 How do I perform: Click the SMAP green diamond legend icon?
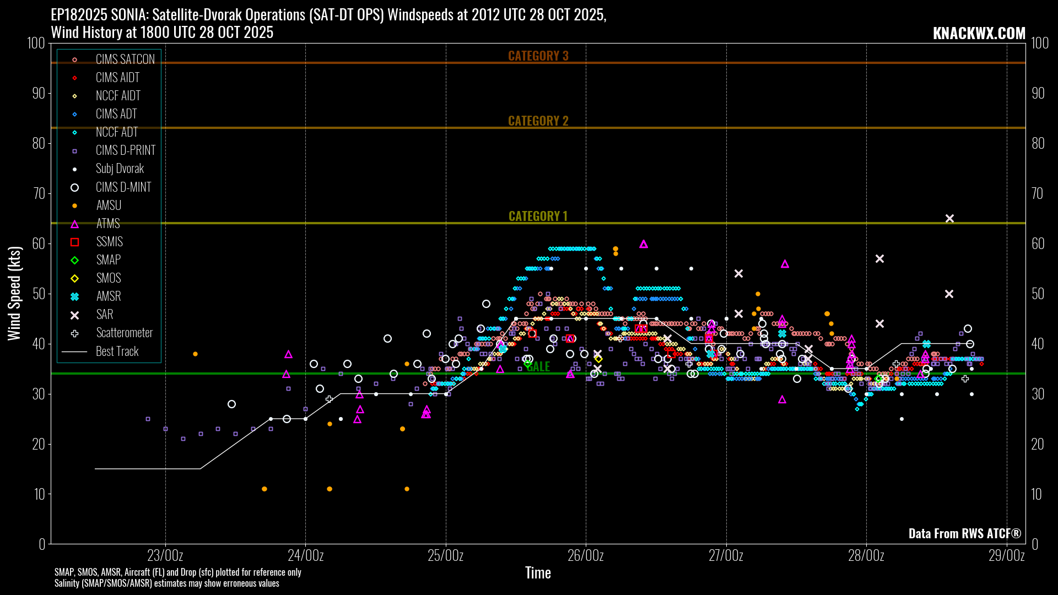coord(75,261)
